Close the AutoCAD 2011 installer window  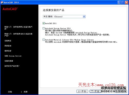(x=126, y=2)
